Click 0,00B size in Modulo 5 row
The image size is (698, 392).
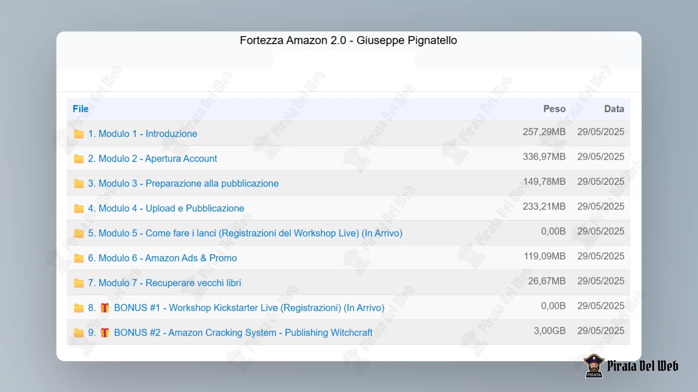click(x=553, y=231)
